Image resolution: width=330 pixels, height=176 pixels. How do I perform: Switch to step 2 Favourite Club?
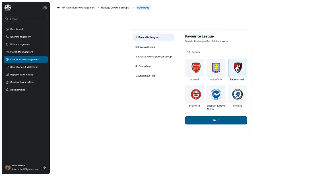coord(145,47)
